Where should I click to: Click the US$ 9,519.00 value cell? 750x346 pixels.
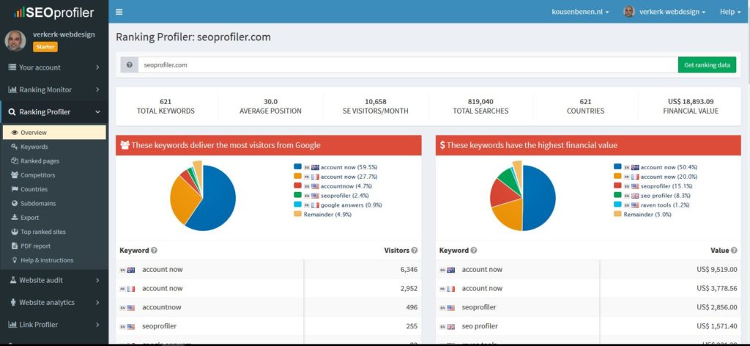tap(717, 270)
